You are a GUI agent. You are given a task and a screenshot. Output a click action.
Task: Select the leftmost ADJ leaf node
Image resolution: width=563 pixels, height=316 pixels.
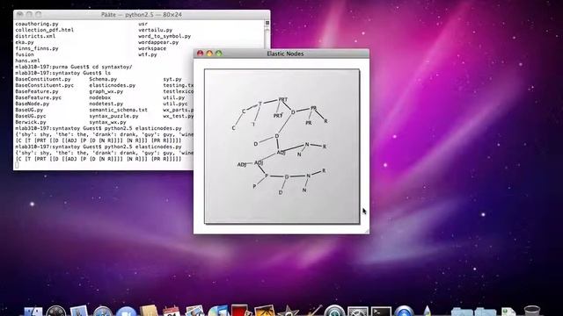pos(242,164)
